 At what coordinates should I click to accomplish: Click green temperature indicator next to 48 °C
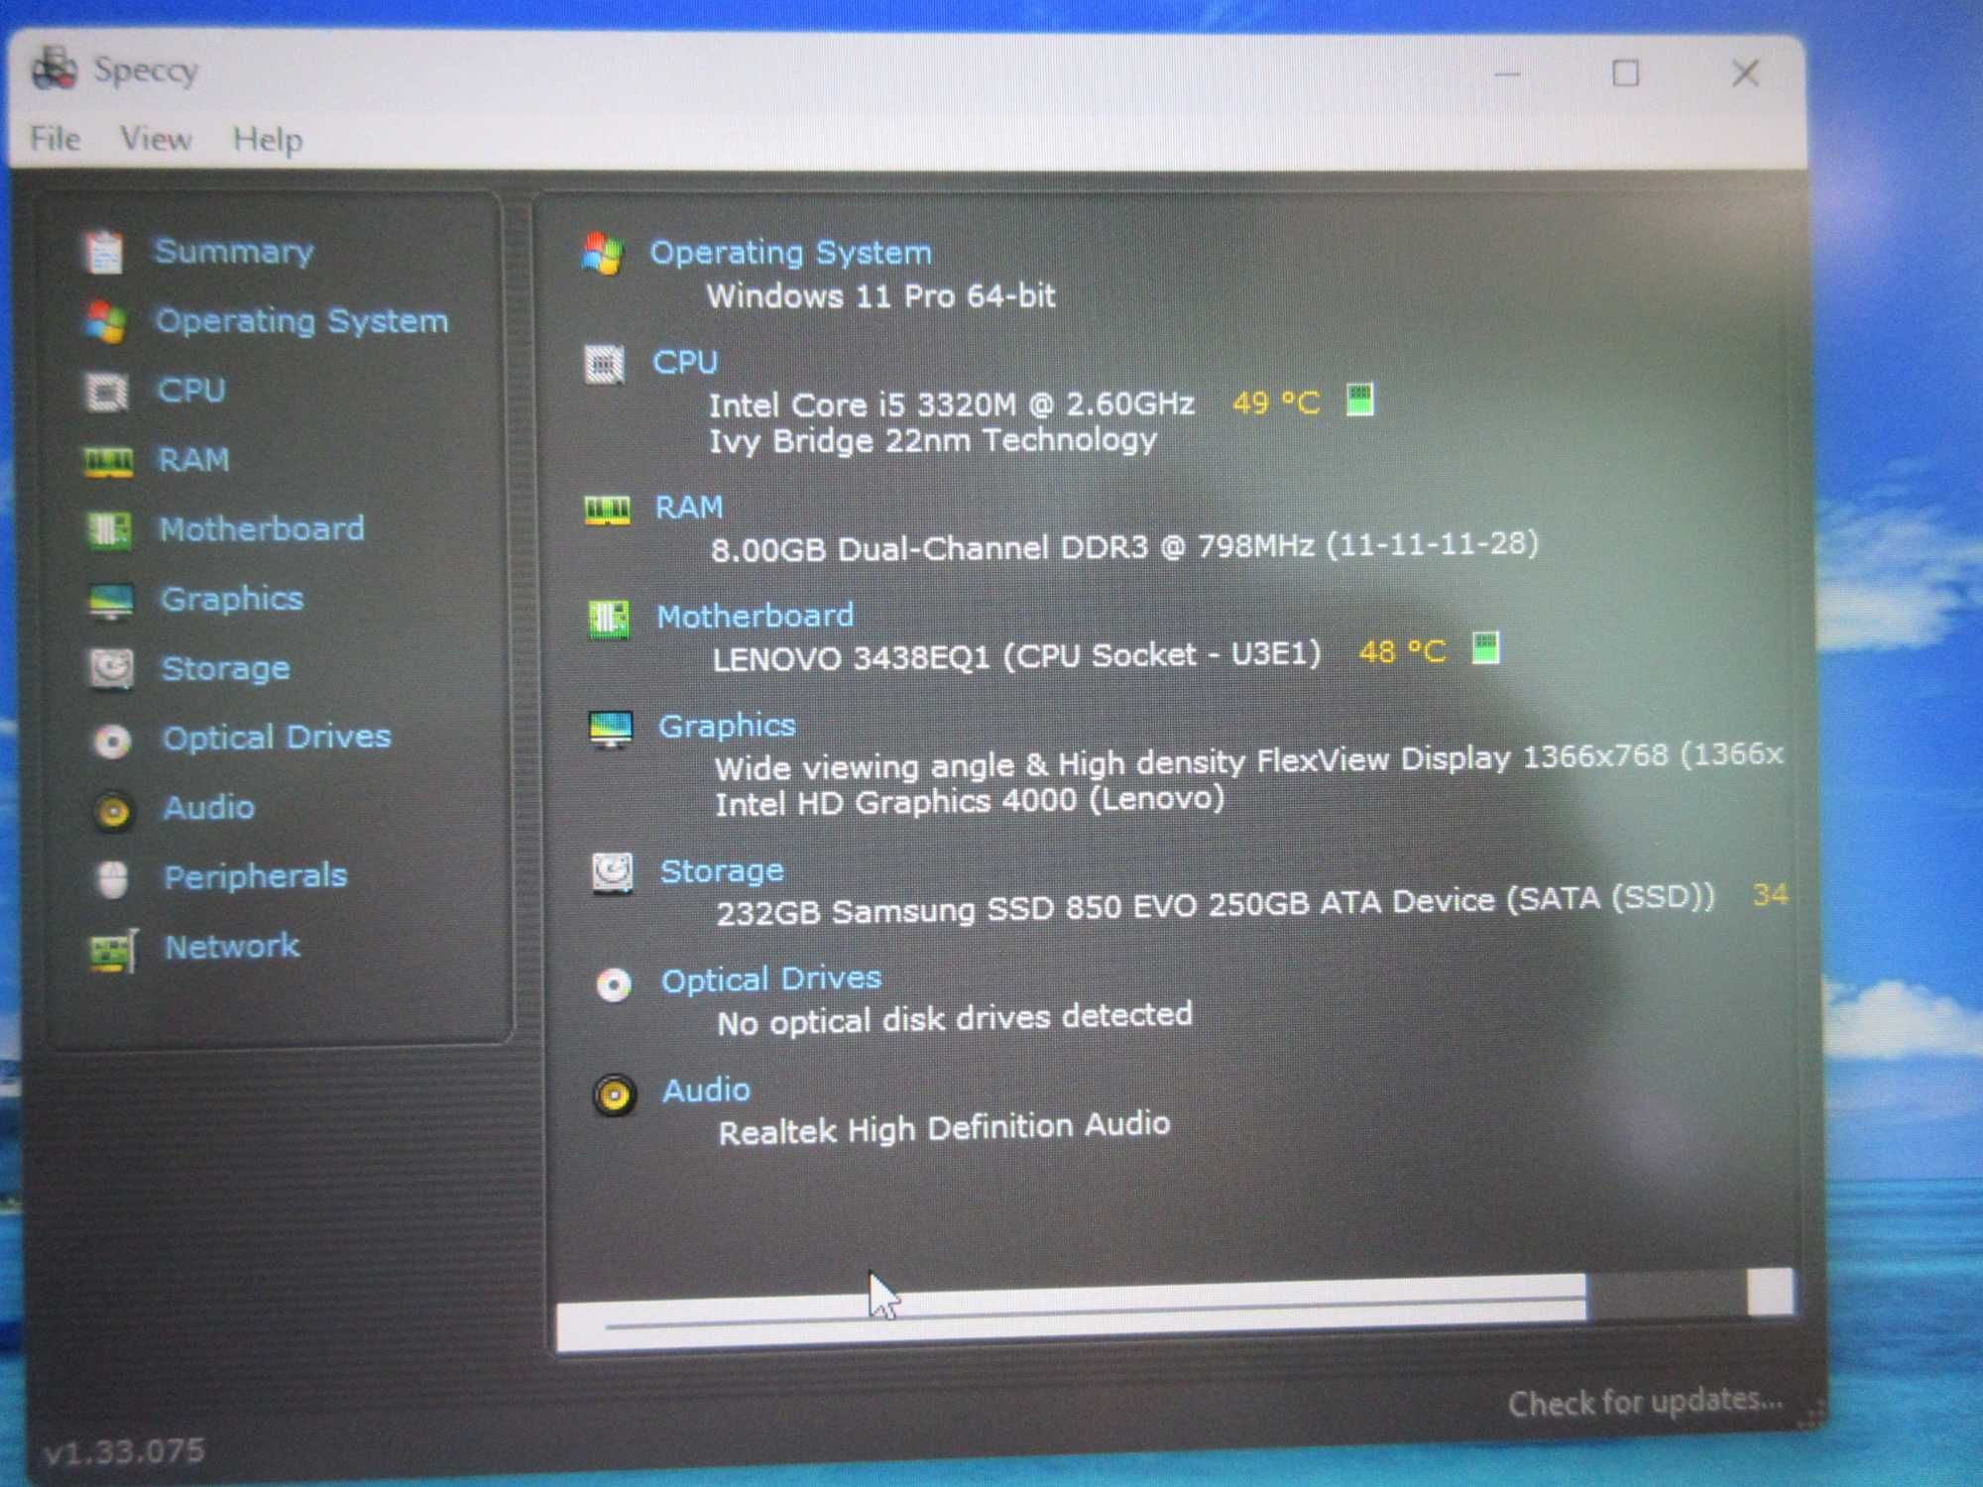(1485, 647)
